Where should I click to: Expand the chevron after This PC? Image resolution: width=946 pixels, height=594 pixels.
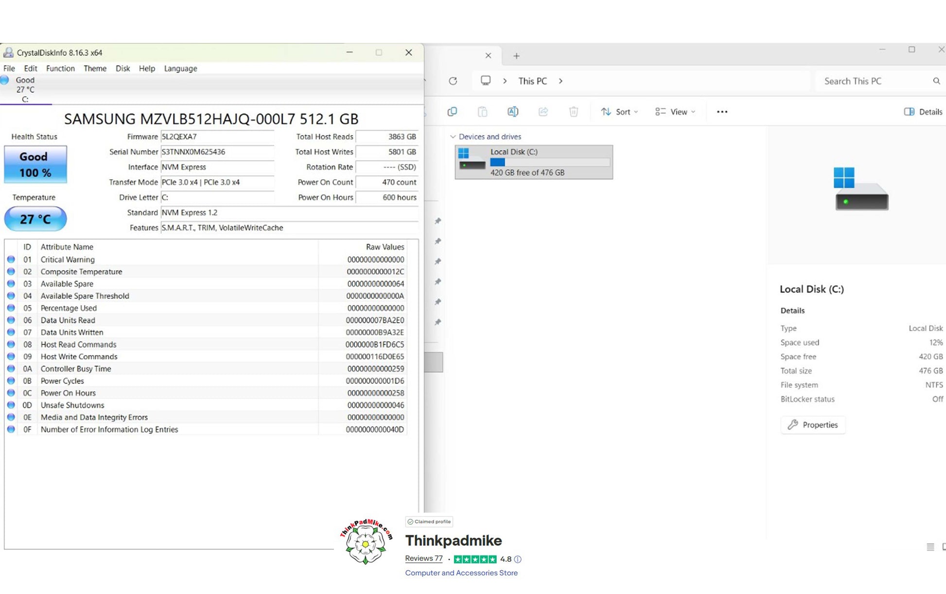(x=561, y=81)
